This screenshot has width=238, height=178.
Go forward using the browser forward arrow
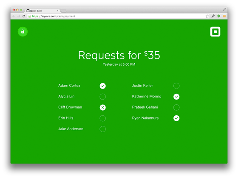pos(19,16)
